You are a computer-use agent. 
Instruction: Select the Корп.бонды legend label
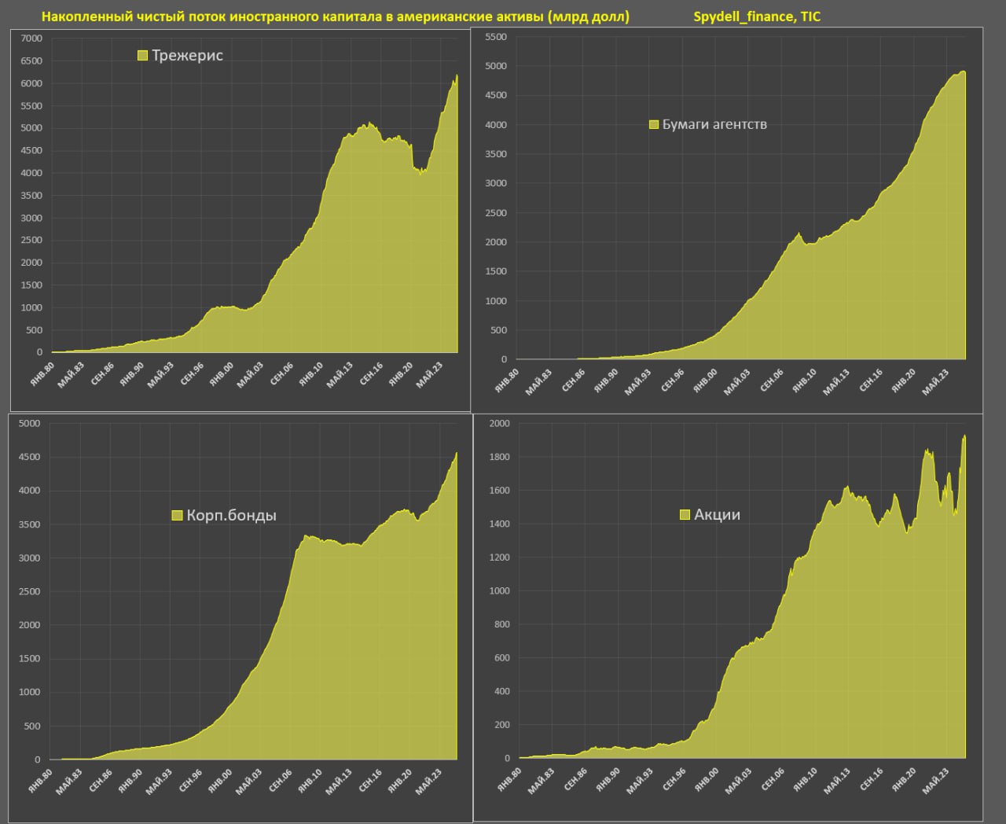231,516
